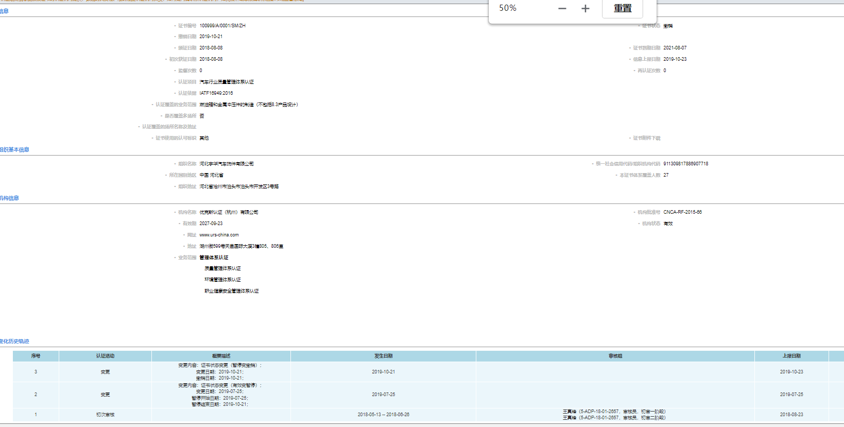Increase zoom with the plus icon

(585, 8)
